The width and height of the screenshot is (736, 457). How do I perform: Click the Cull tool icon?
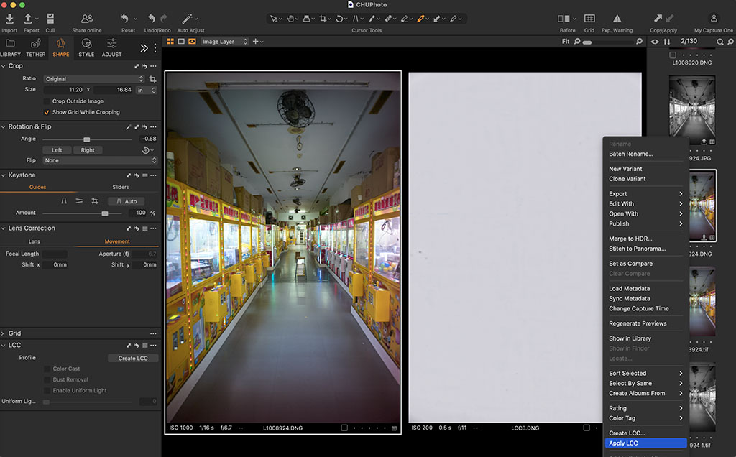[x=50, y=19]
